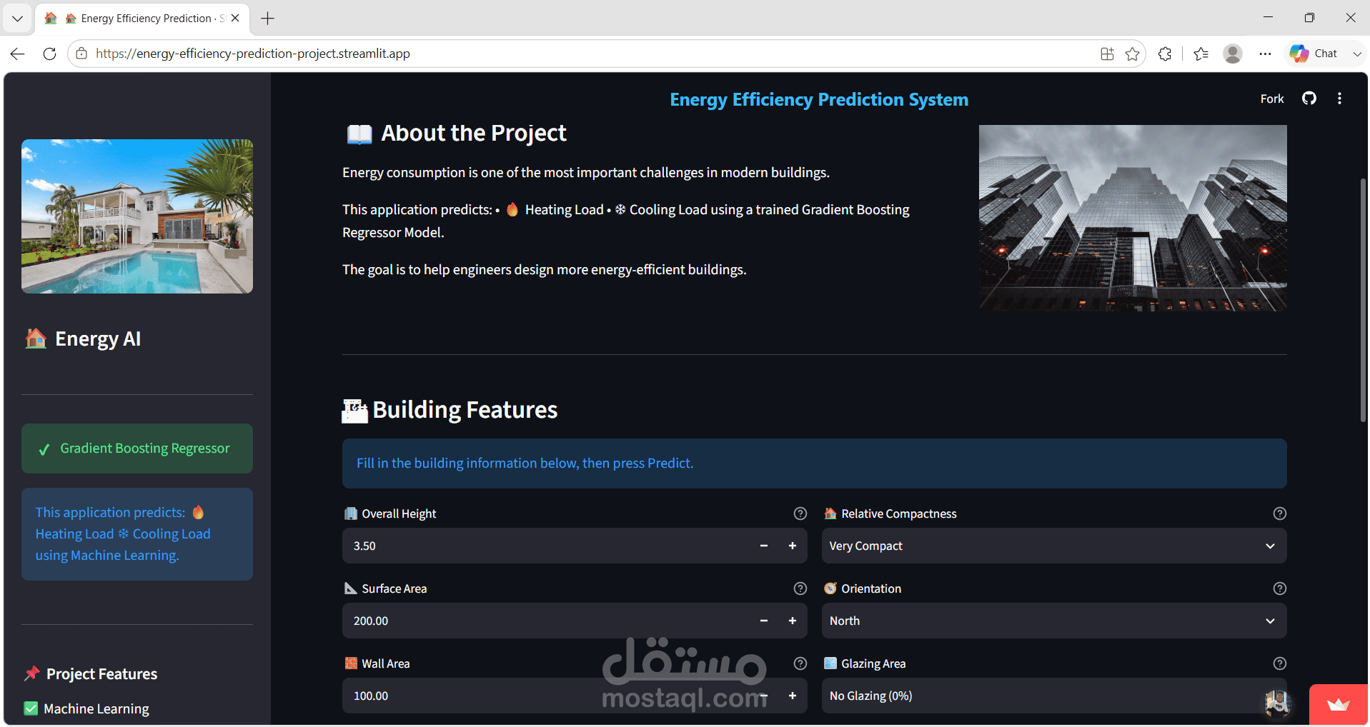Show help tooltip for Overall Height
Image resolution: width=1370 pixels, height=727 pixels.
[x=800, y=513]
